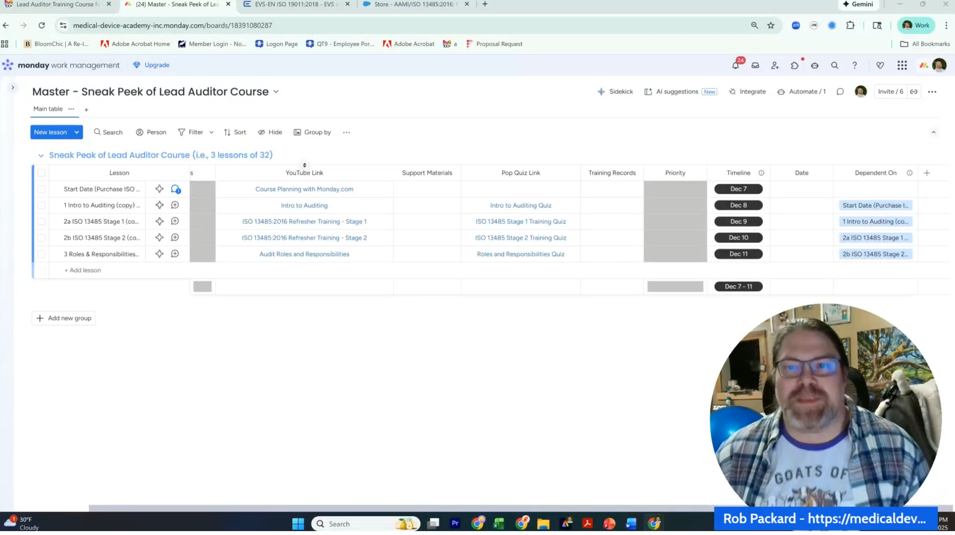Click the Timeline column info icon

pos(761,173)
